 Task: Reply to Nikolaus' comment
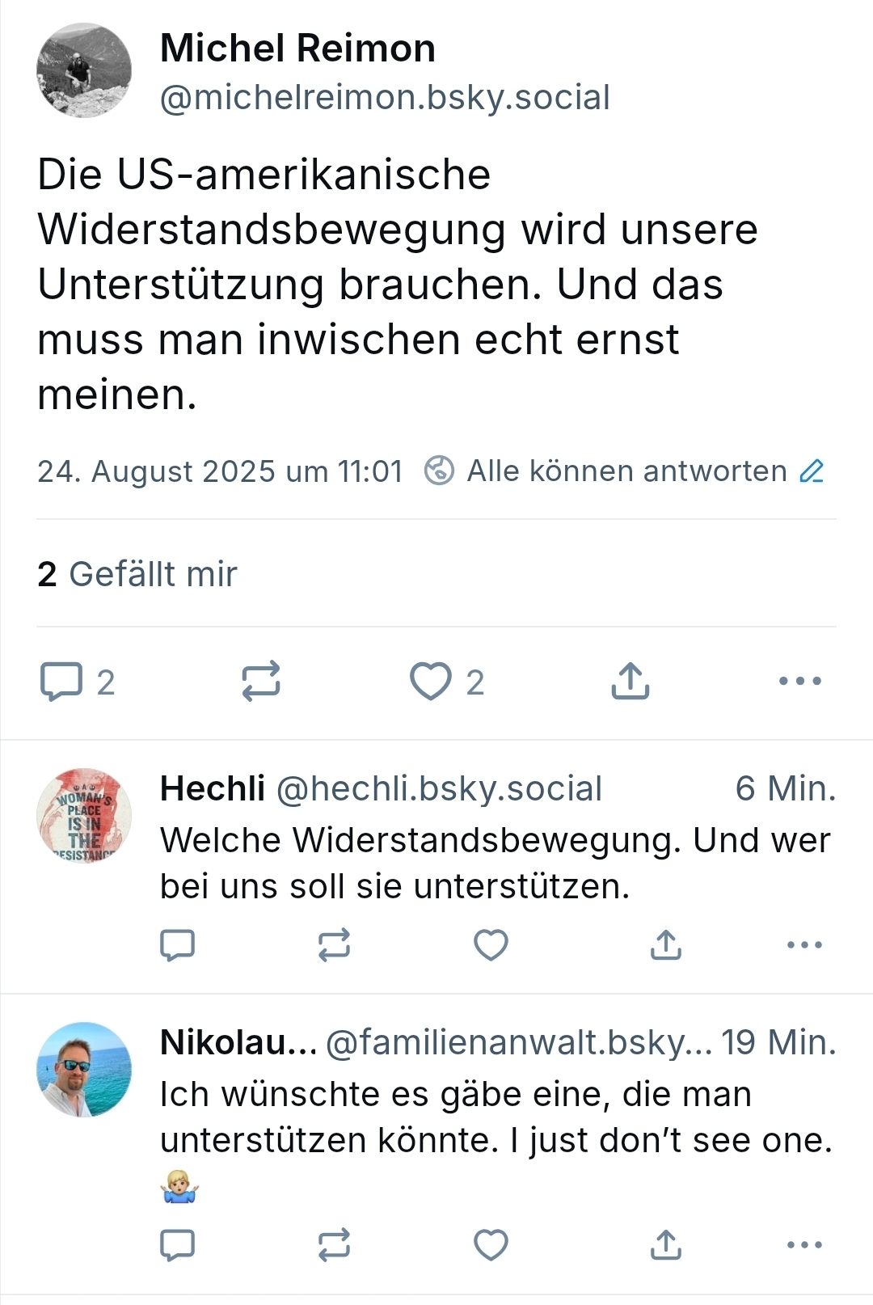pyautogui.click(x=178, y=1245)
